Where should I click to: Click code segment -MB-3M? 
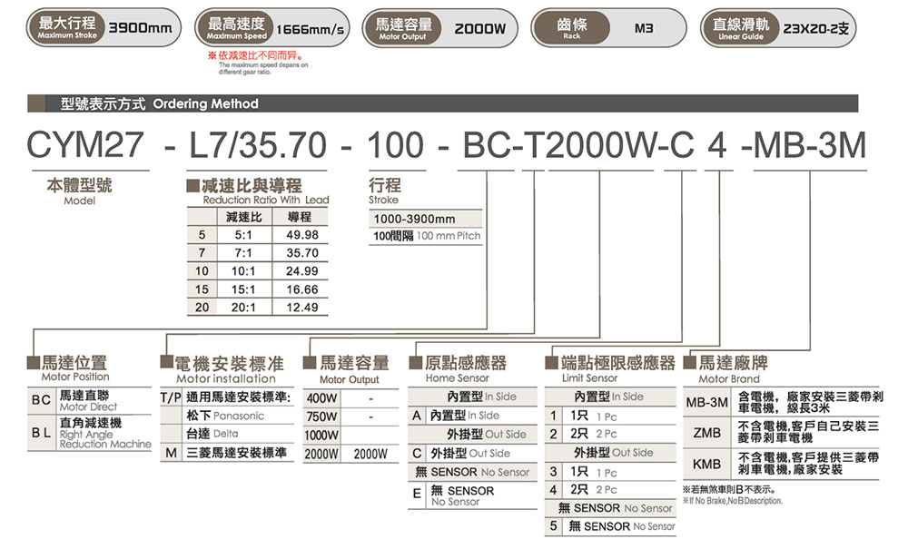point(804,145)
